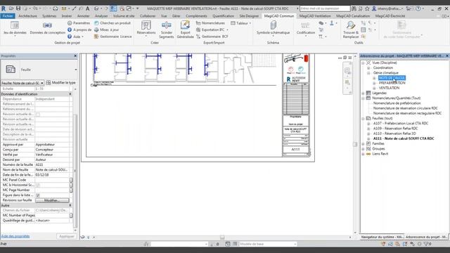This screenshot has width=450, height=253.
Task: Open Nomenclature de préfabrication
Action: click(x=397, y=103)
